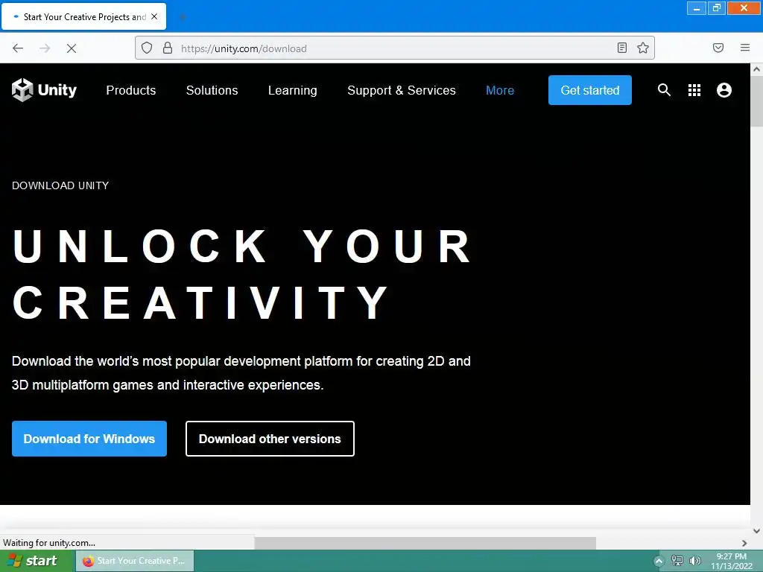Open the site search magnifier icon

pos(664,90)
